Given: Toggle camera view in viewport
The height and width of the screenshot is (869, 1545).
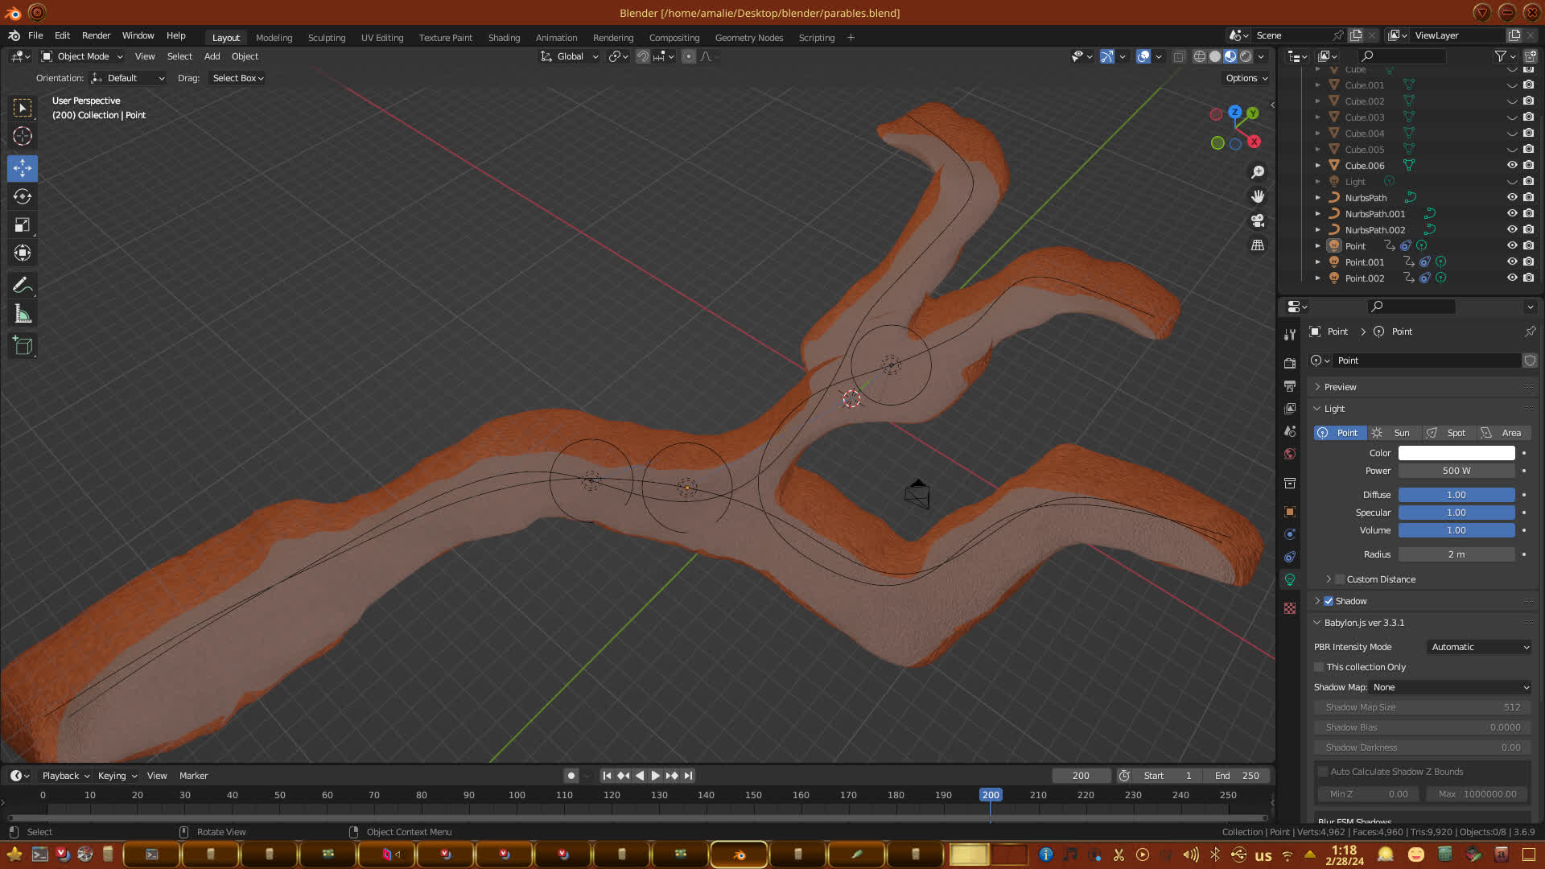Looking at the screenshot, I should click(1258, 220).
